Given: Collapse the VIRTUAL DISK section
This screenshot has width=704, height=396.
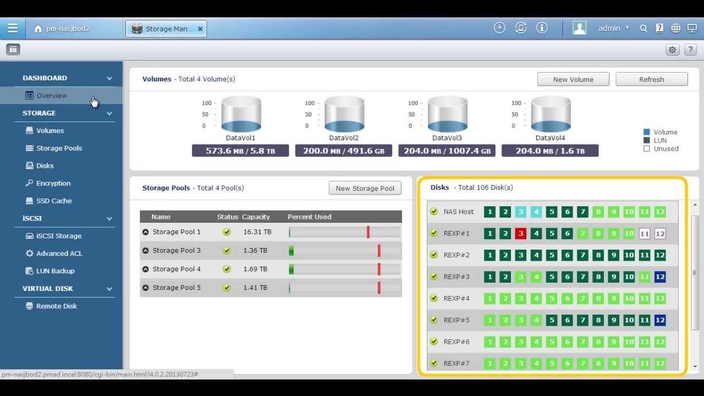Looking at the screenshot, I should pos(109,289).
